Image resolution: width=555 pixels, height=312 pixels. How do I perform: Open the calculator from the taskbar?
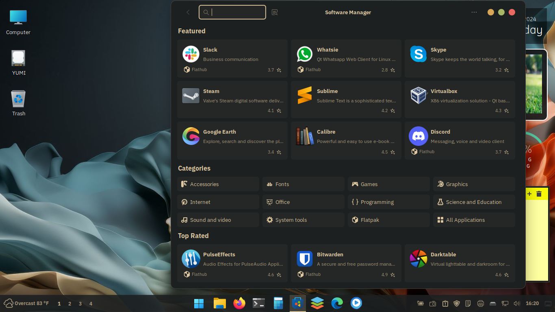(x=278, y=303)
